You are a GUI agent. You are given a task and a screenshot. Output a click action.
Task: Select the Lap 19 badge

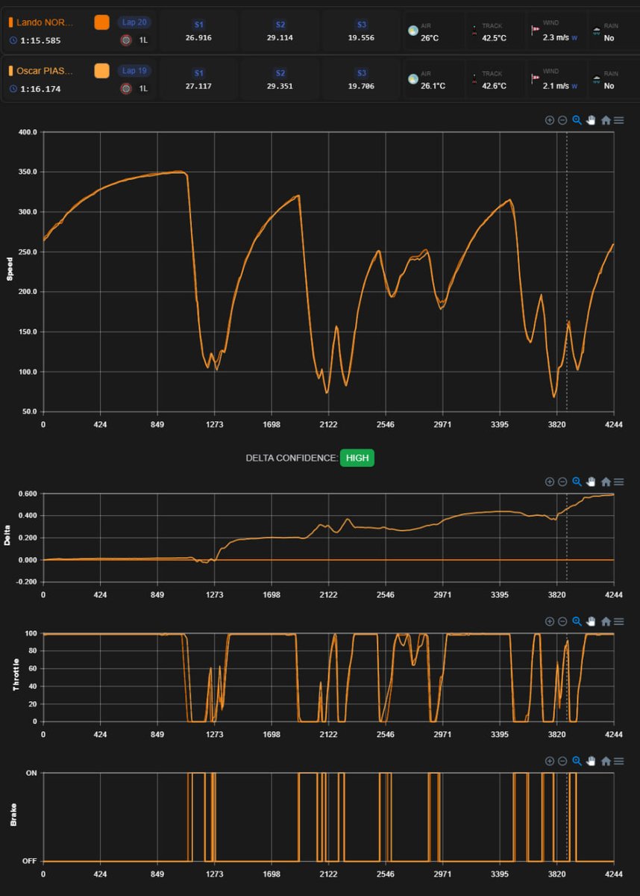click(x=134, y=70)
